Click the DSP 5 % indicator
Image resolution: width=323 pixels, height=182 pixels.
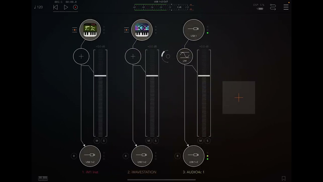259,5
